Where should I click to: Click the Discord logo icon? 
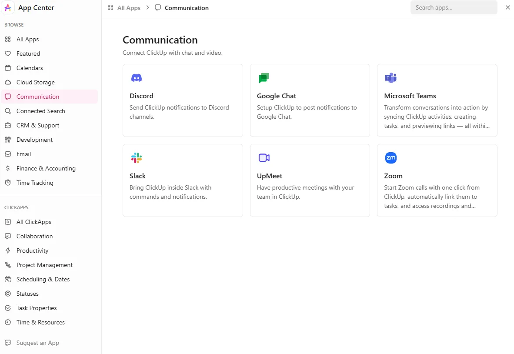tap(137, 78)
